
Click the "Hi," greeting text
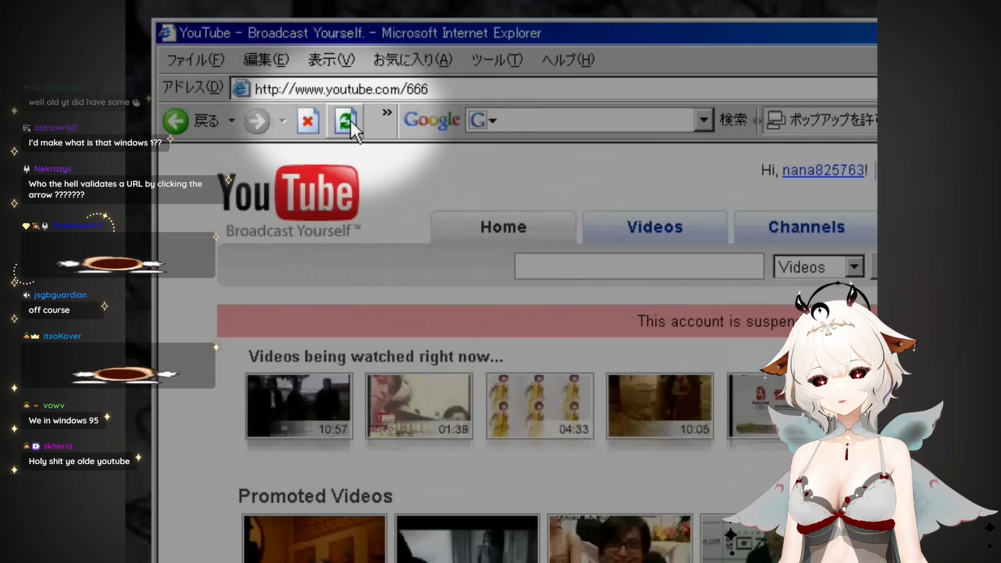(769, 170)
